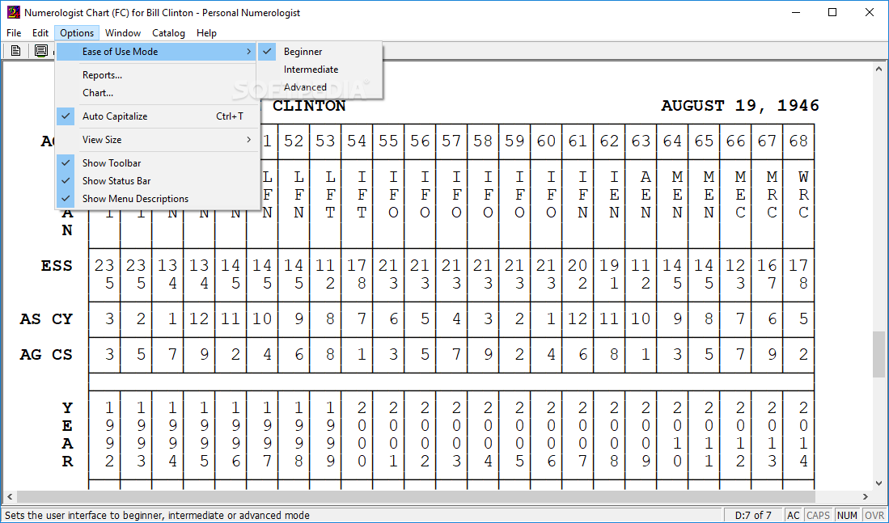The image size is (889, 523).
Task: Select Advanced ease of use mode
Action: pyautogui.click(x=320, y=86)
